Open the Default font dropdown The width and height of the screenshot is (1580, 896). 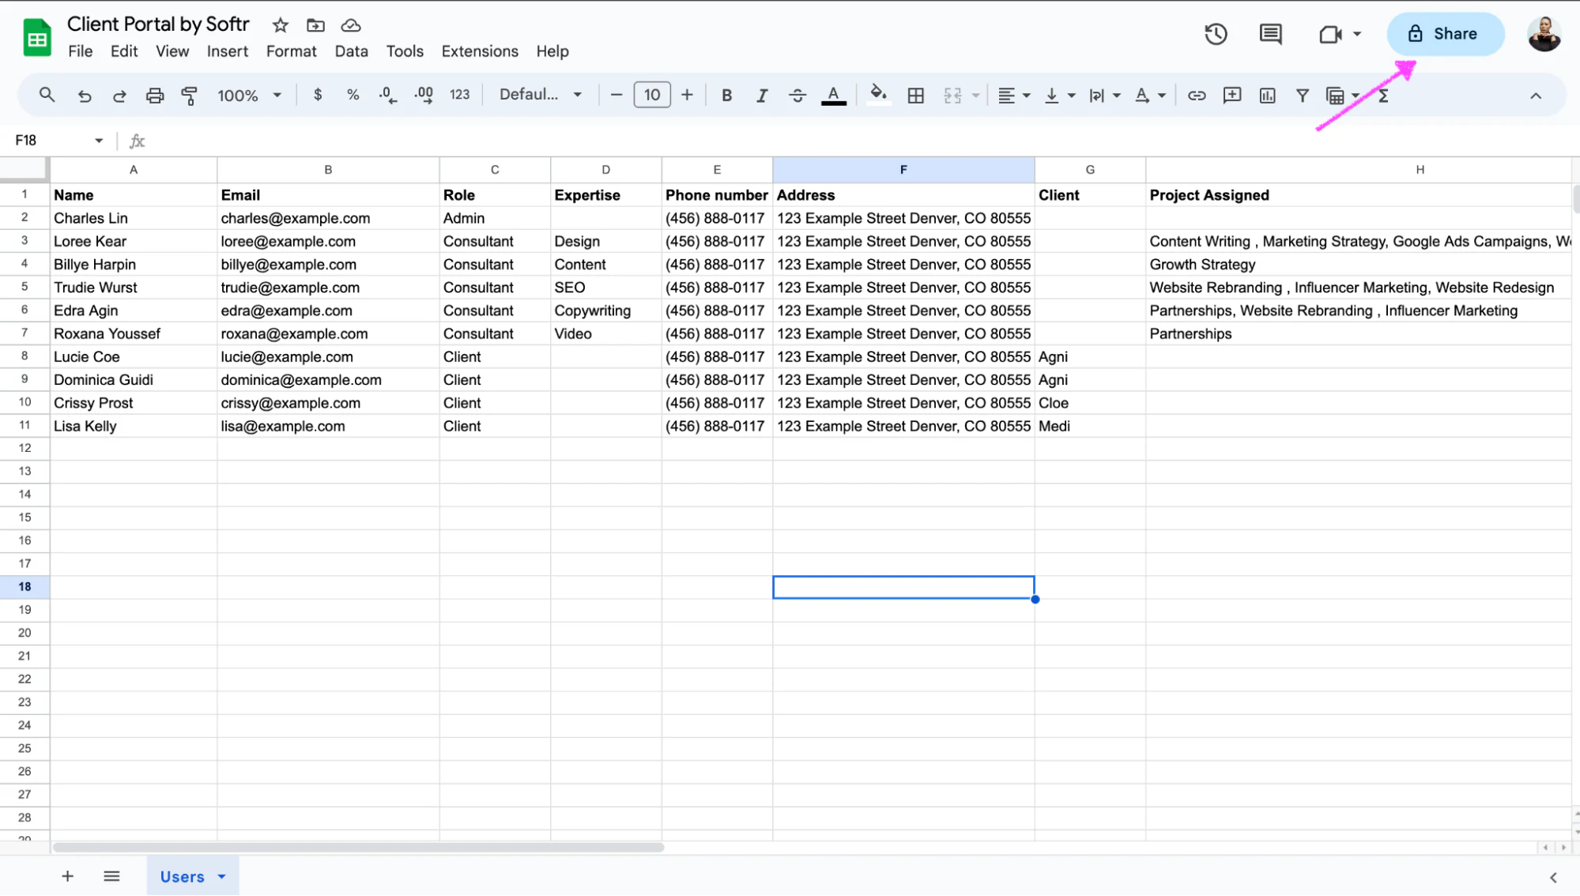coord(541,95)
